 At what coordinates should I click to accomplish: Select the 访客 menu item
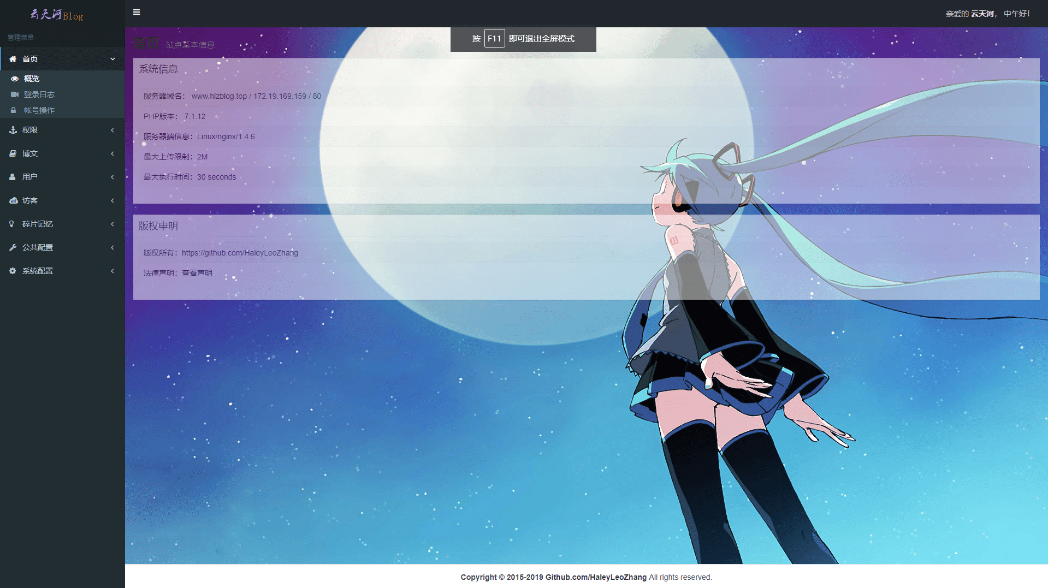coord(62,200)
